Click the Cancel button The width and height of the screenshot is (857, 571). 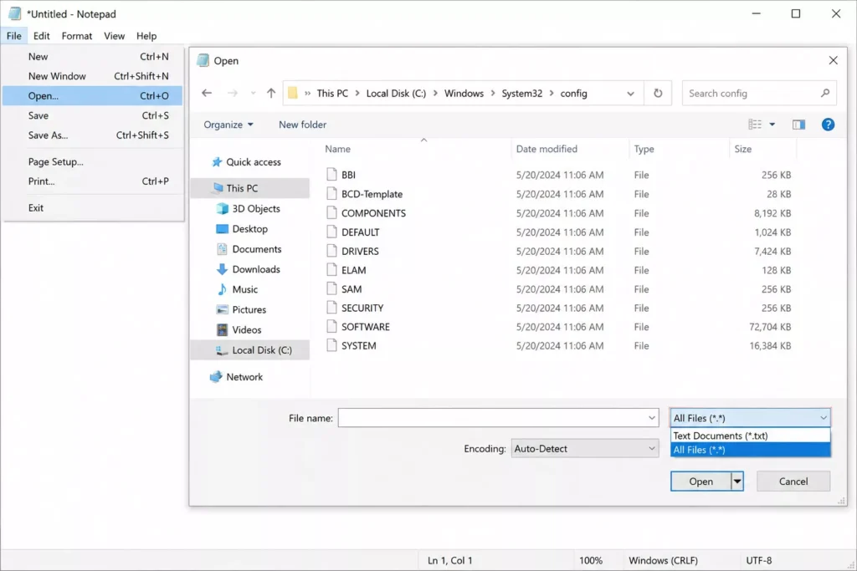click(x=793, y=482)
